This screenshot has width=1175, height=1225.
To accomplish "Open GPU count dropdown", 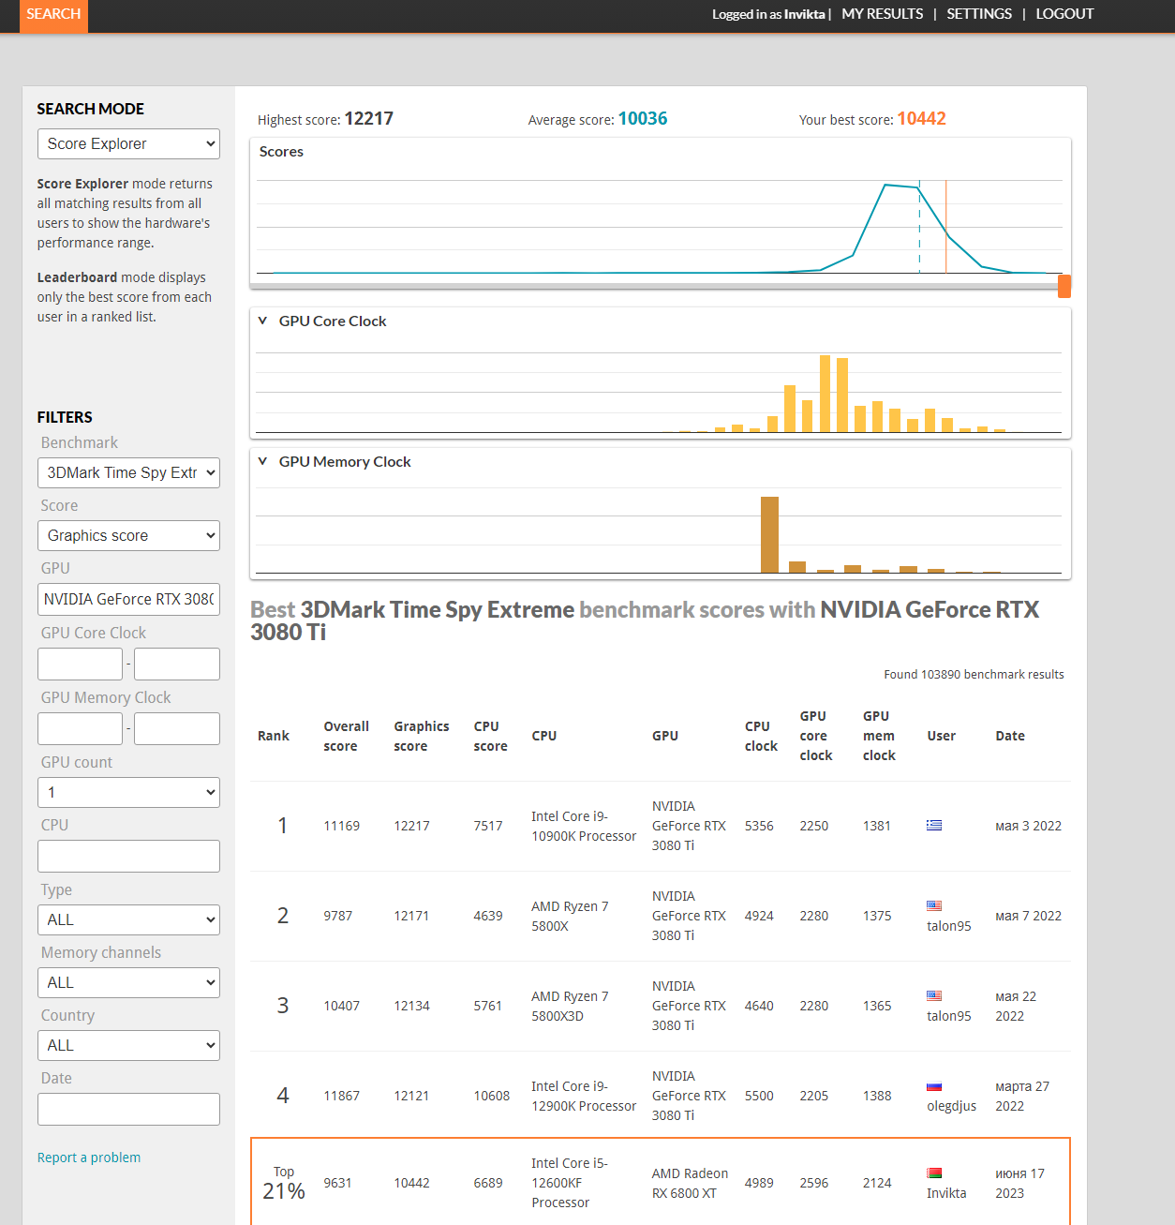I will [x=128, y=793].
